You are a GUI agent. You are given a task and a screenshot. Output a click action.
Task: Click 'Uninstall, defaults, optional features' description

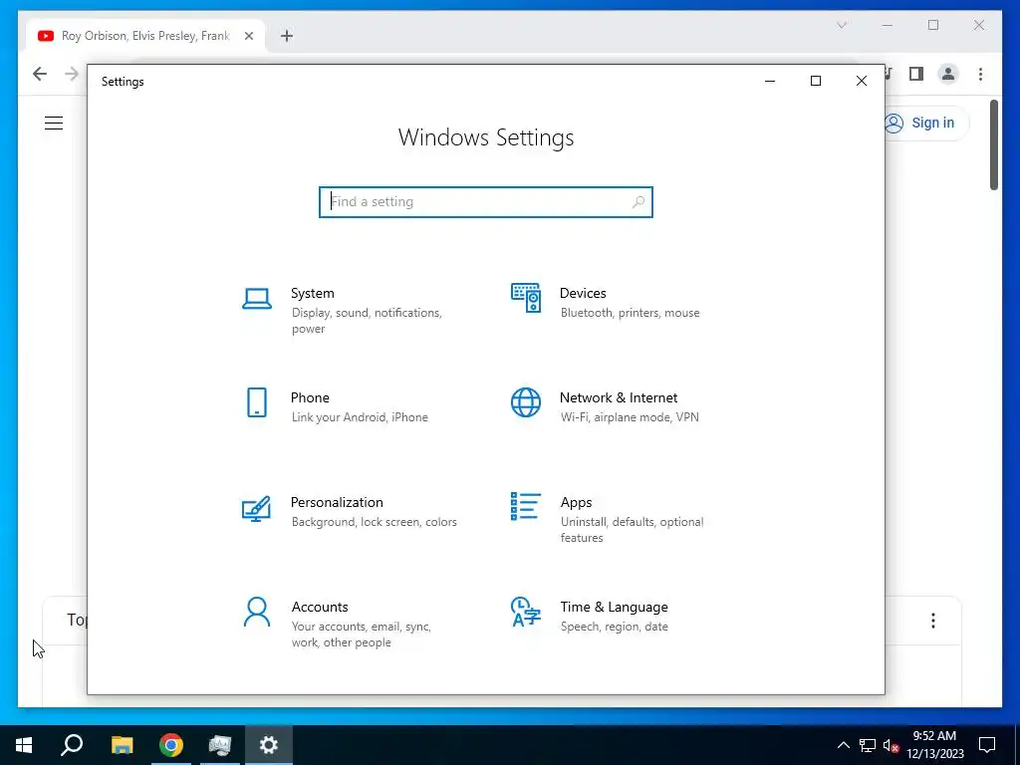click(632, 530)
